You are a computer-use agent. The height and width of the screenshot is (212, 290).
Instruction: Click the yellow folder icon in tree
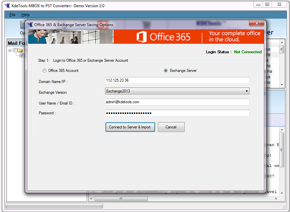[x=20, y=50]
